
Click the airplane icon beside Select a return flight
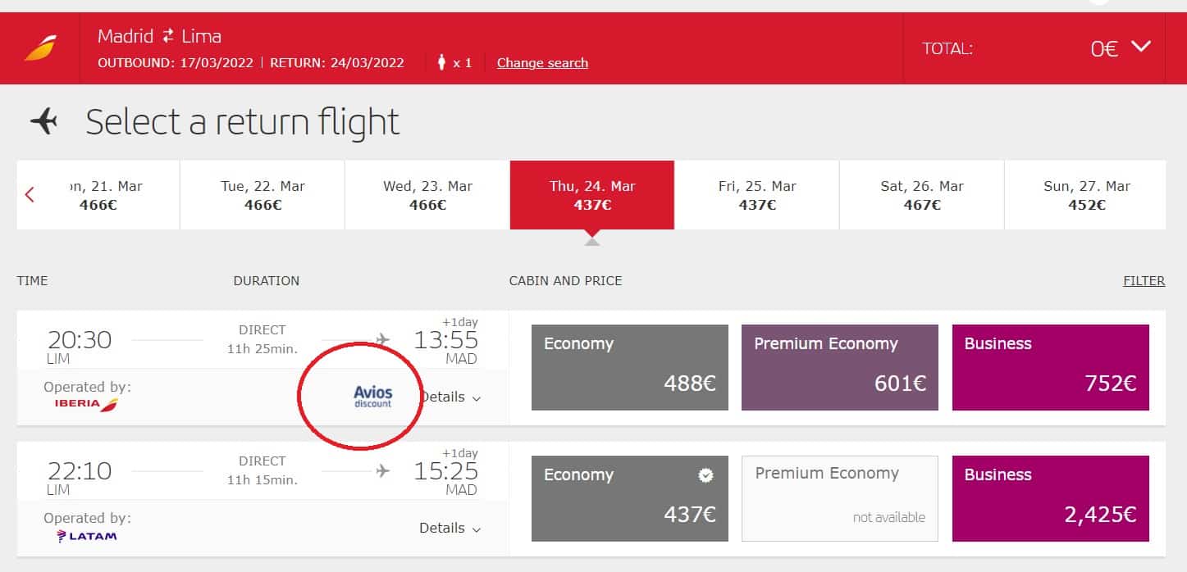(x=45, y=121)
